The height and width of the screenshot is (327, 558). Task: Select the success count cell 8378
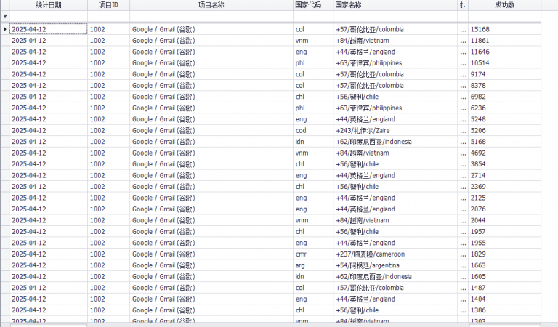tap(504, 86)
